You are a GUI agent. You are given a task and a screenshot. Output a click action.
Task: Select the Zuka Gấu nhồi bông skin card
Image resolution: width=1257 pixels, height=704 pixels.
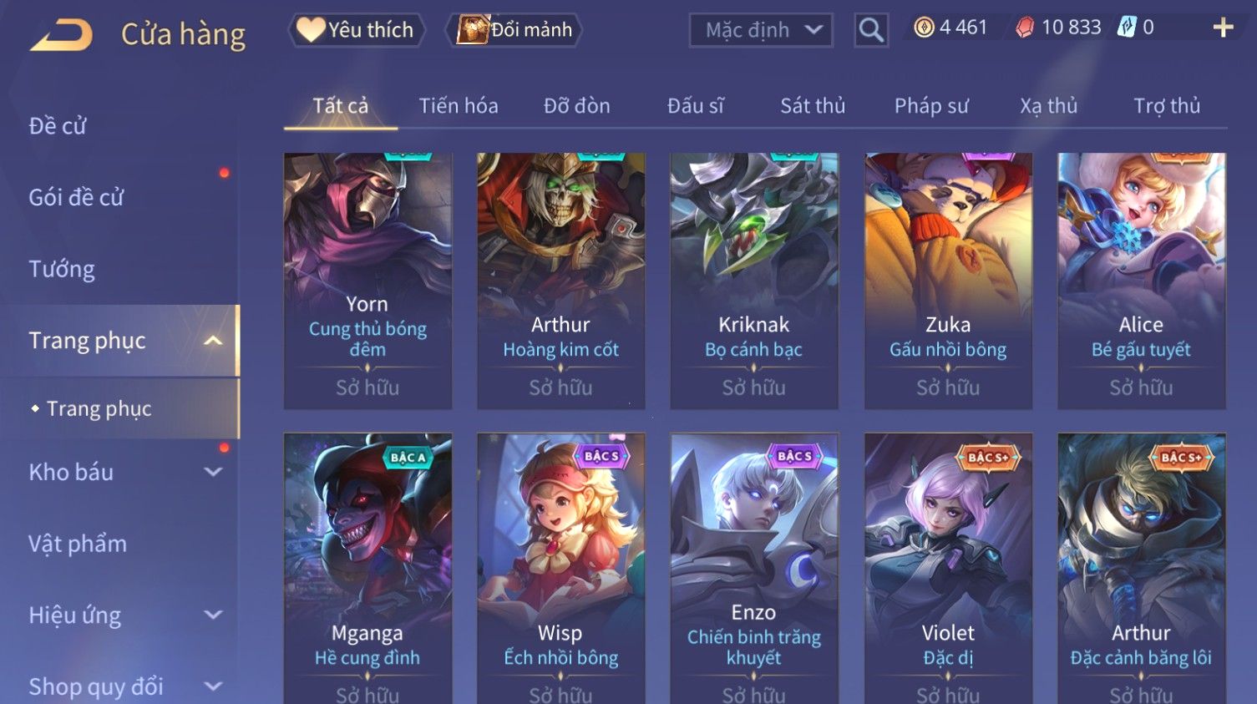(x=948, y=281)
